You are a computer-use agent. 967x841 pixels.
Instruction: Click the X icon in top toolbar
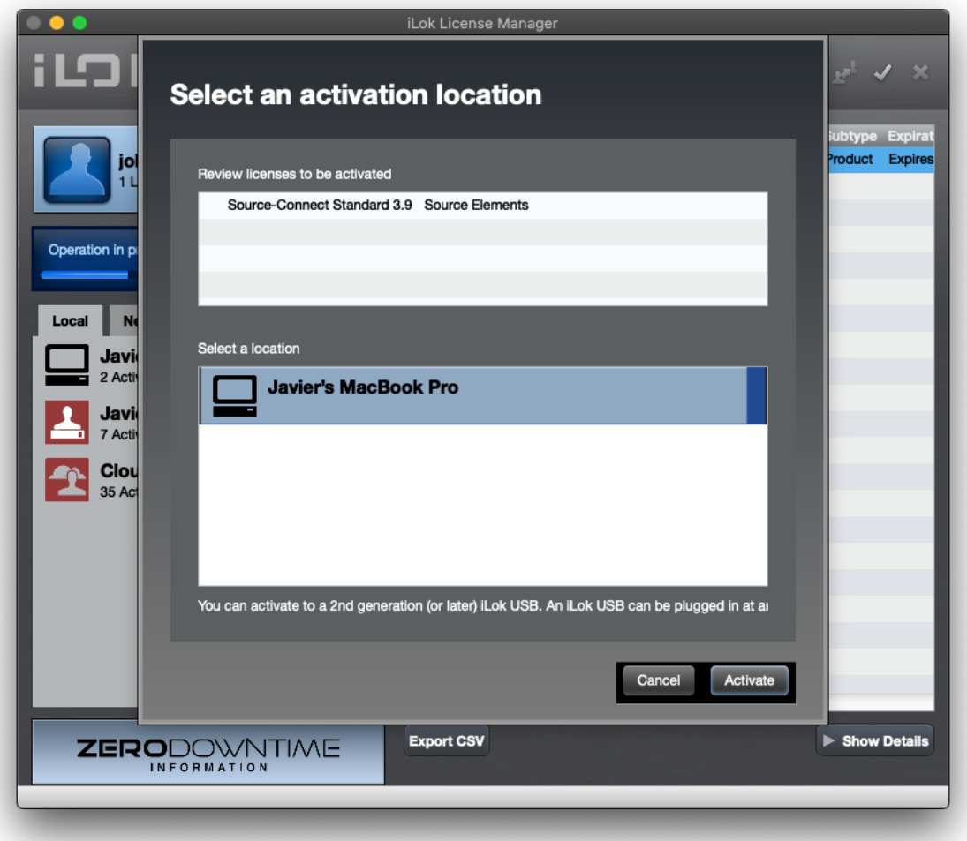(x=920, y=73)
